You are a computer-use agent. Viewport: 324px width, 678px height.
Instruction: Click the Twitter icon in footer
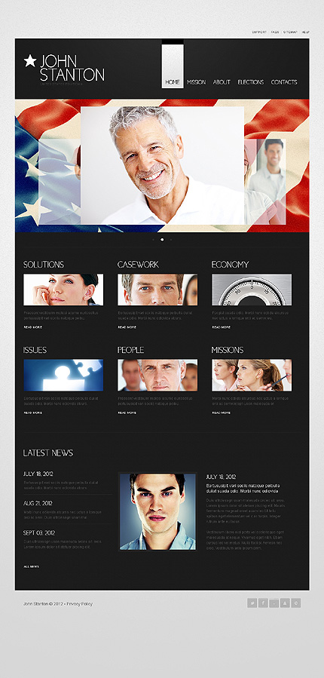point(252,603)
